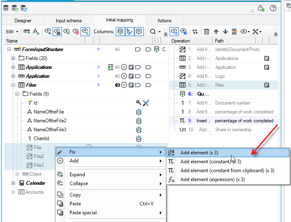Open the help question mark icon
Image resolution: width=291 pixels, height=222 pixels.
click(x=273, y=8)
